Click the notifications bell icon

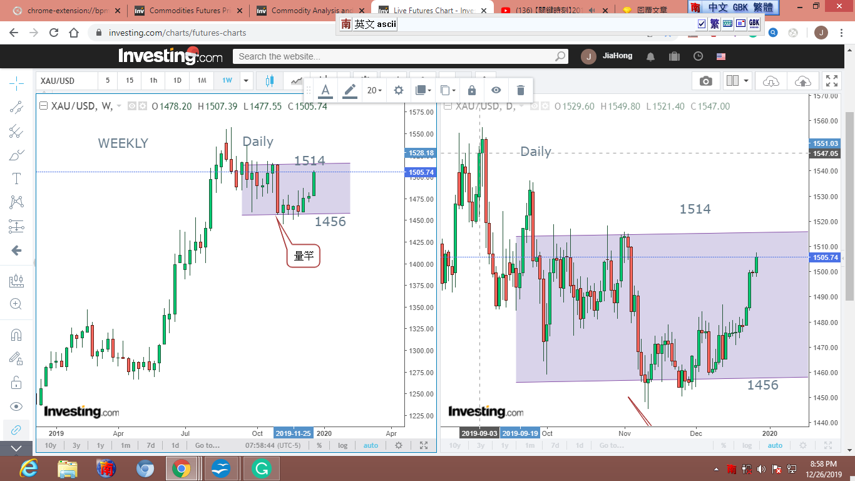650,56
